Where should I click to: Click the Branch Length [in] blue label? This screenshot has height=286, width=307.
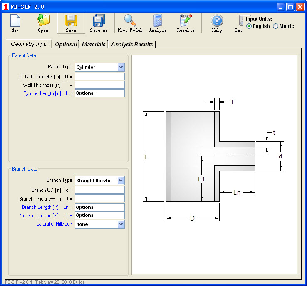40,207
